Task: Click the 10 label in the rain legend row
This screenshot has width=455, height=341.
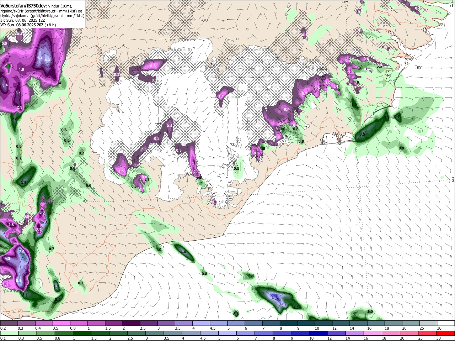Action: 311,339
